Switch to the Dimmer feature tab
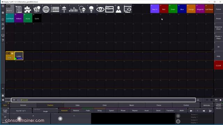 coord(23,105)
